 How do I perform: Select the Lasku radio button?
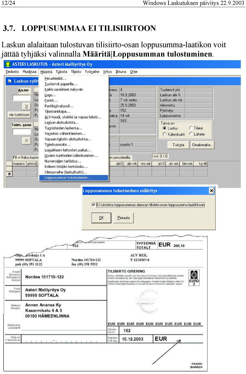tap(165, 128)
